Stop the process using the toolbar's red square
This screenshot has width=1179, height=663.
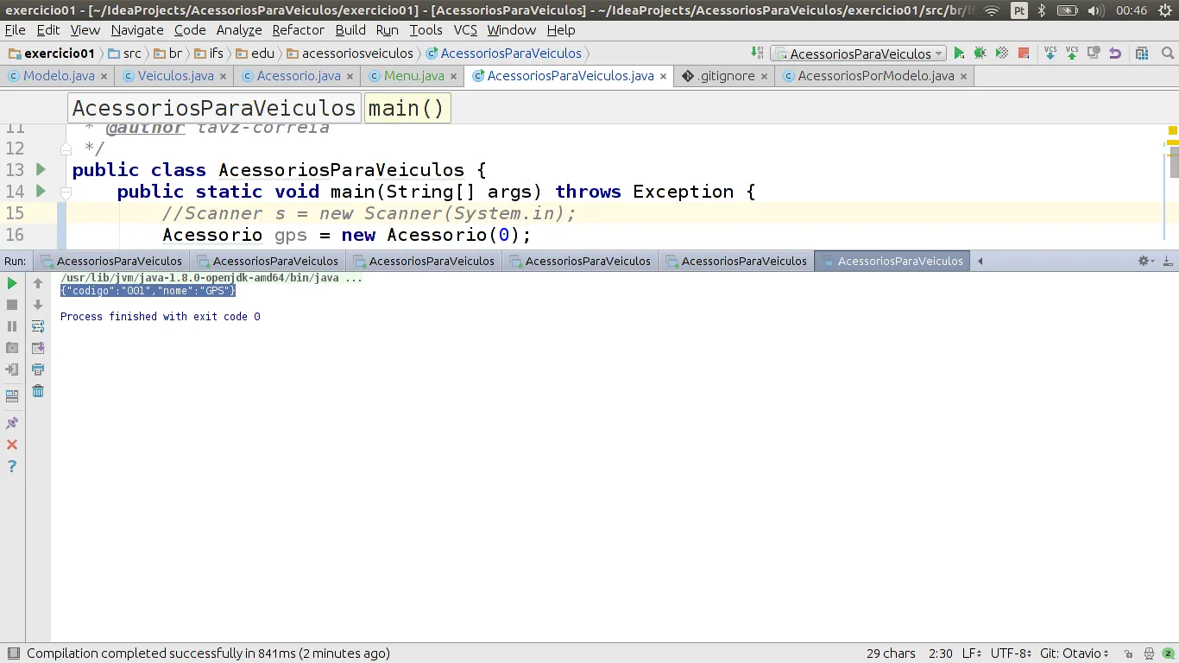pos(1024,54)
